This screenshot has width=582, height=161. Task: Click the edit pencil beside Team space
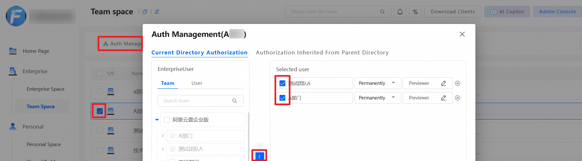(x=157, y=12)
